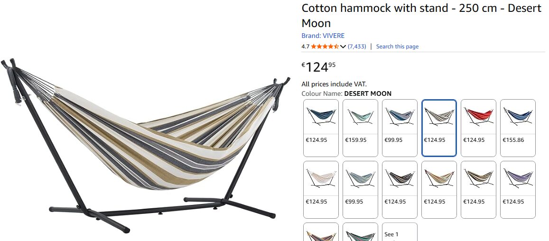Pick the solid blue hammock priced €155.86
Image resolution: width=549 pixels, height=241 pixels.
coord(518,128)
